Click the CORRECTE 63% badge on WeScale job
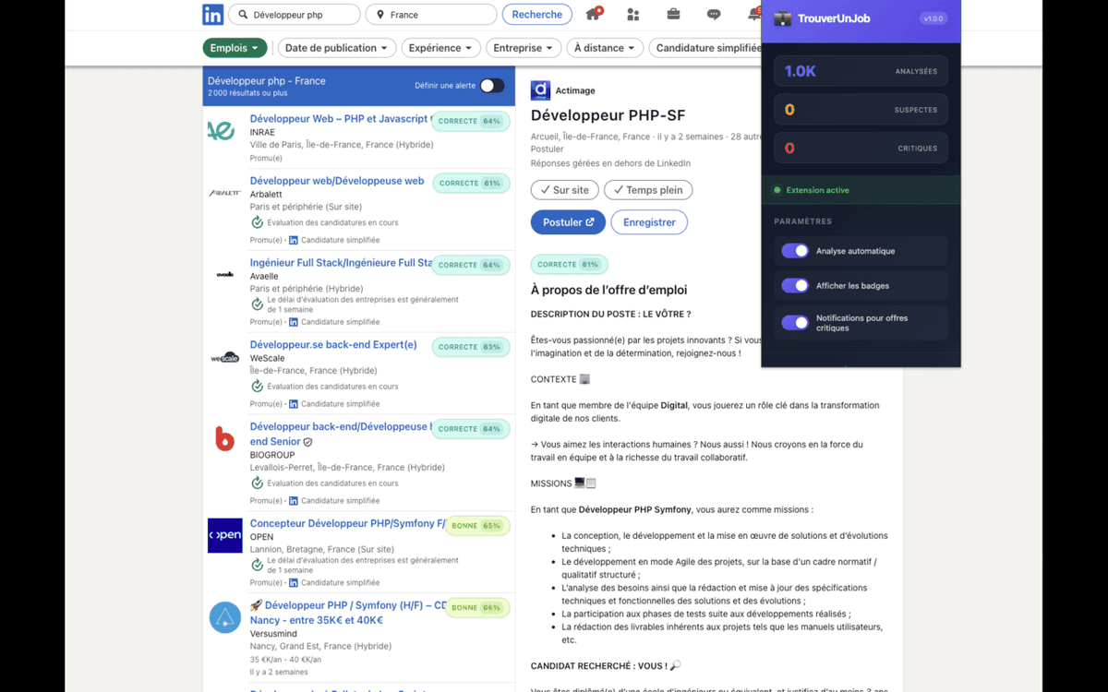This screenshot has height=692, width=1108. pyautogui.click(x=471, y=347)
